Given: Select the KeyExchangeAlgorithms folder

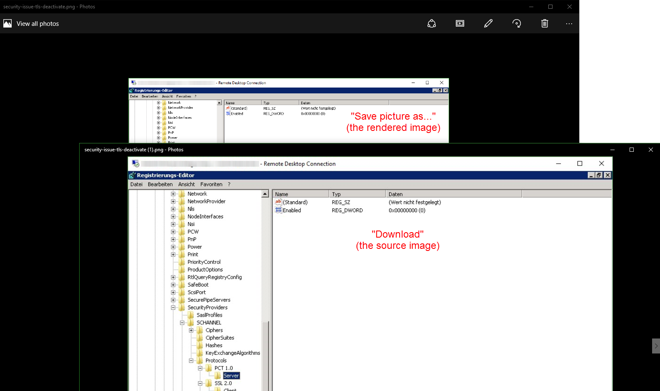Looking at the screenshot, I should pyautogui.click(x=232, y=353).
